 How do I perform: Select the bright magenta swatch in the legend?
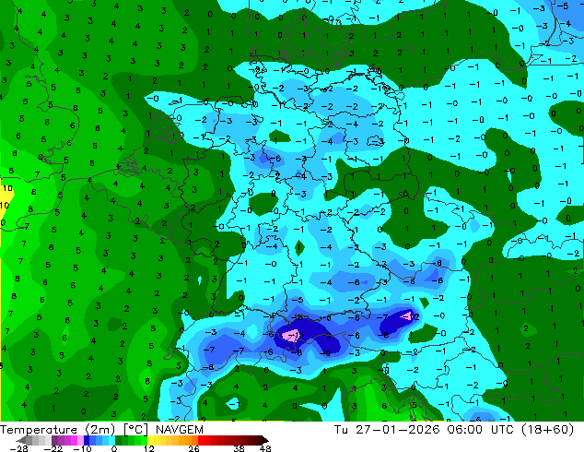tap(74, 440)
